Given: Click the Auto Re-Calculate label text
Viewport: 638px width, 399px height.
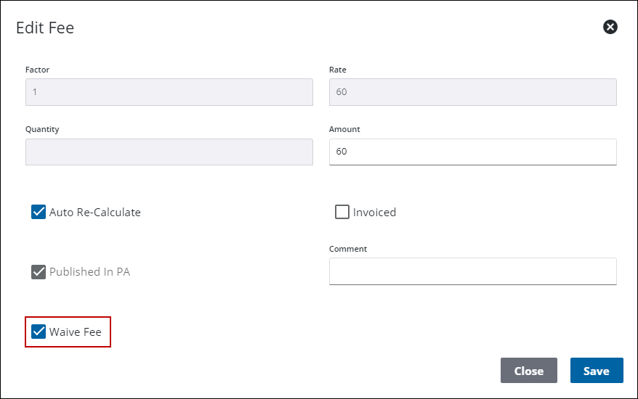Looking at the screenshot, I should click(x=95, y=213).
